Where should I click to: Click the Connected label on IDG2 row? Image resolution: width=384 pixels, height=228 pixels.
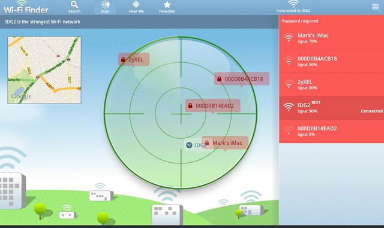click(371, 111)
